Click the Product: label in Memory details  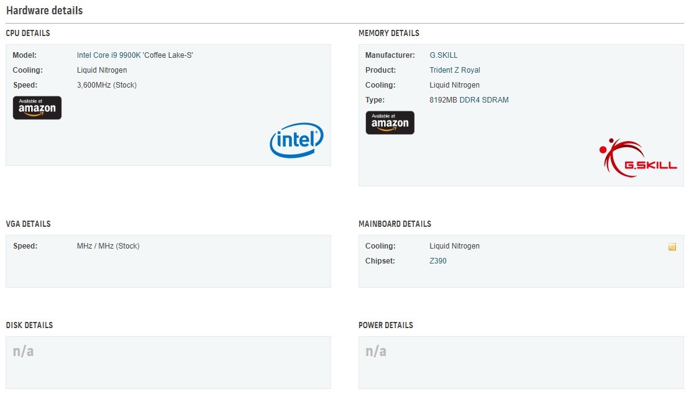point(380,70)
